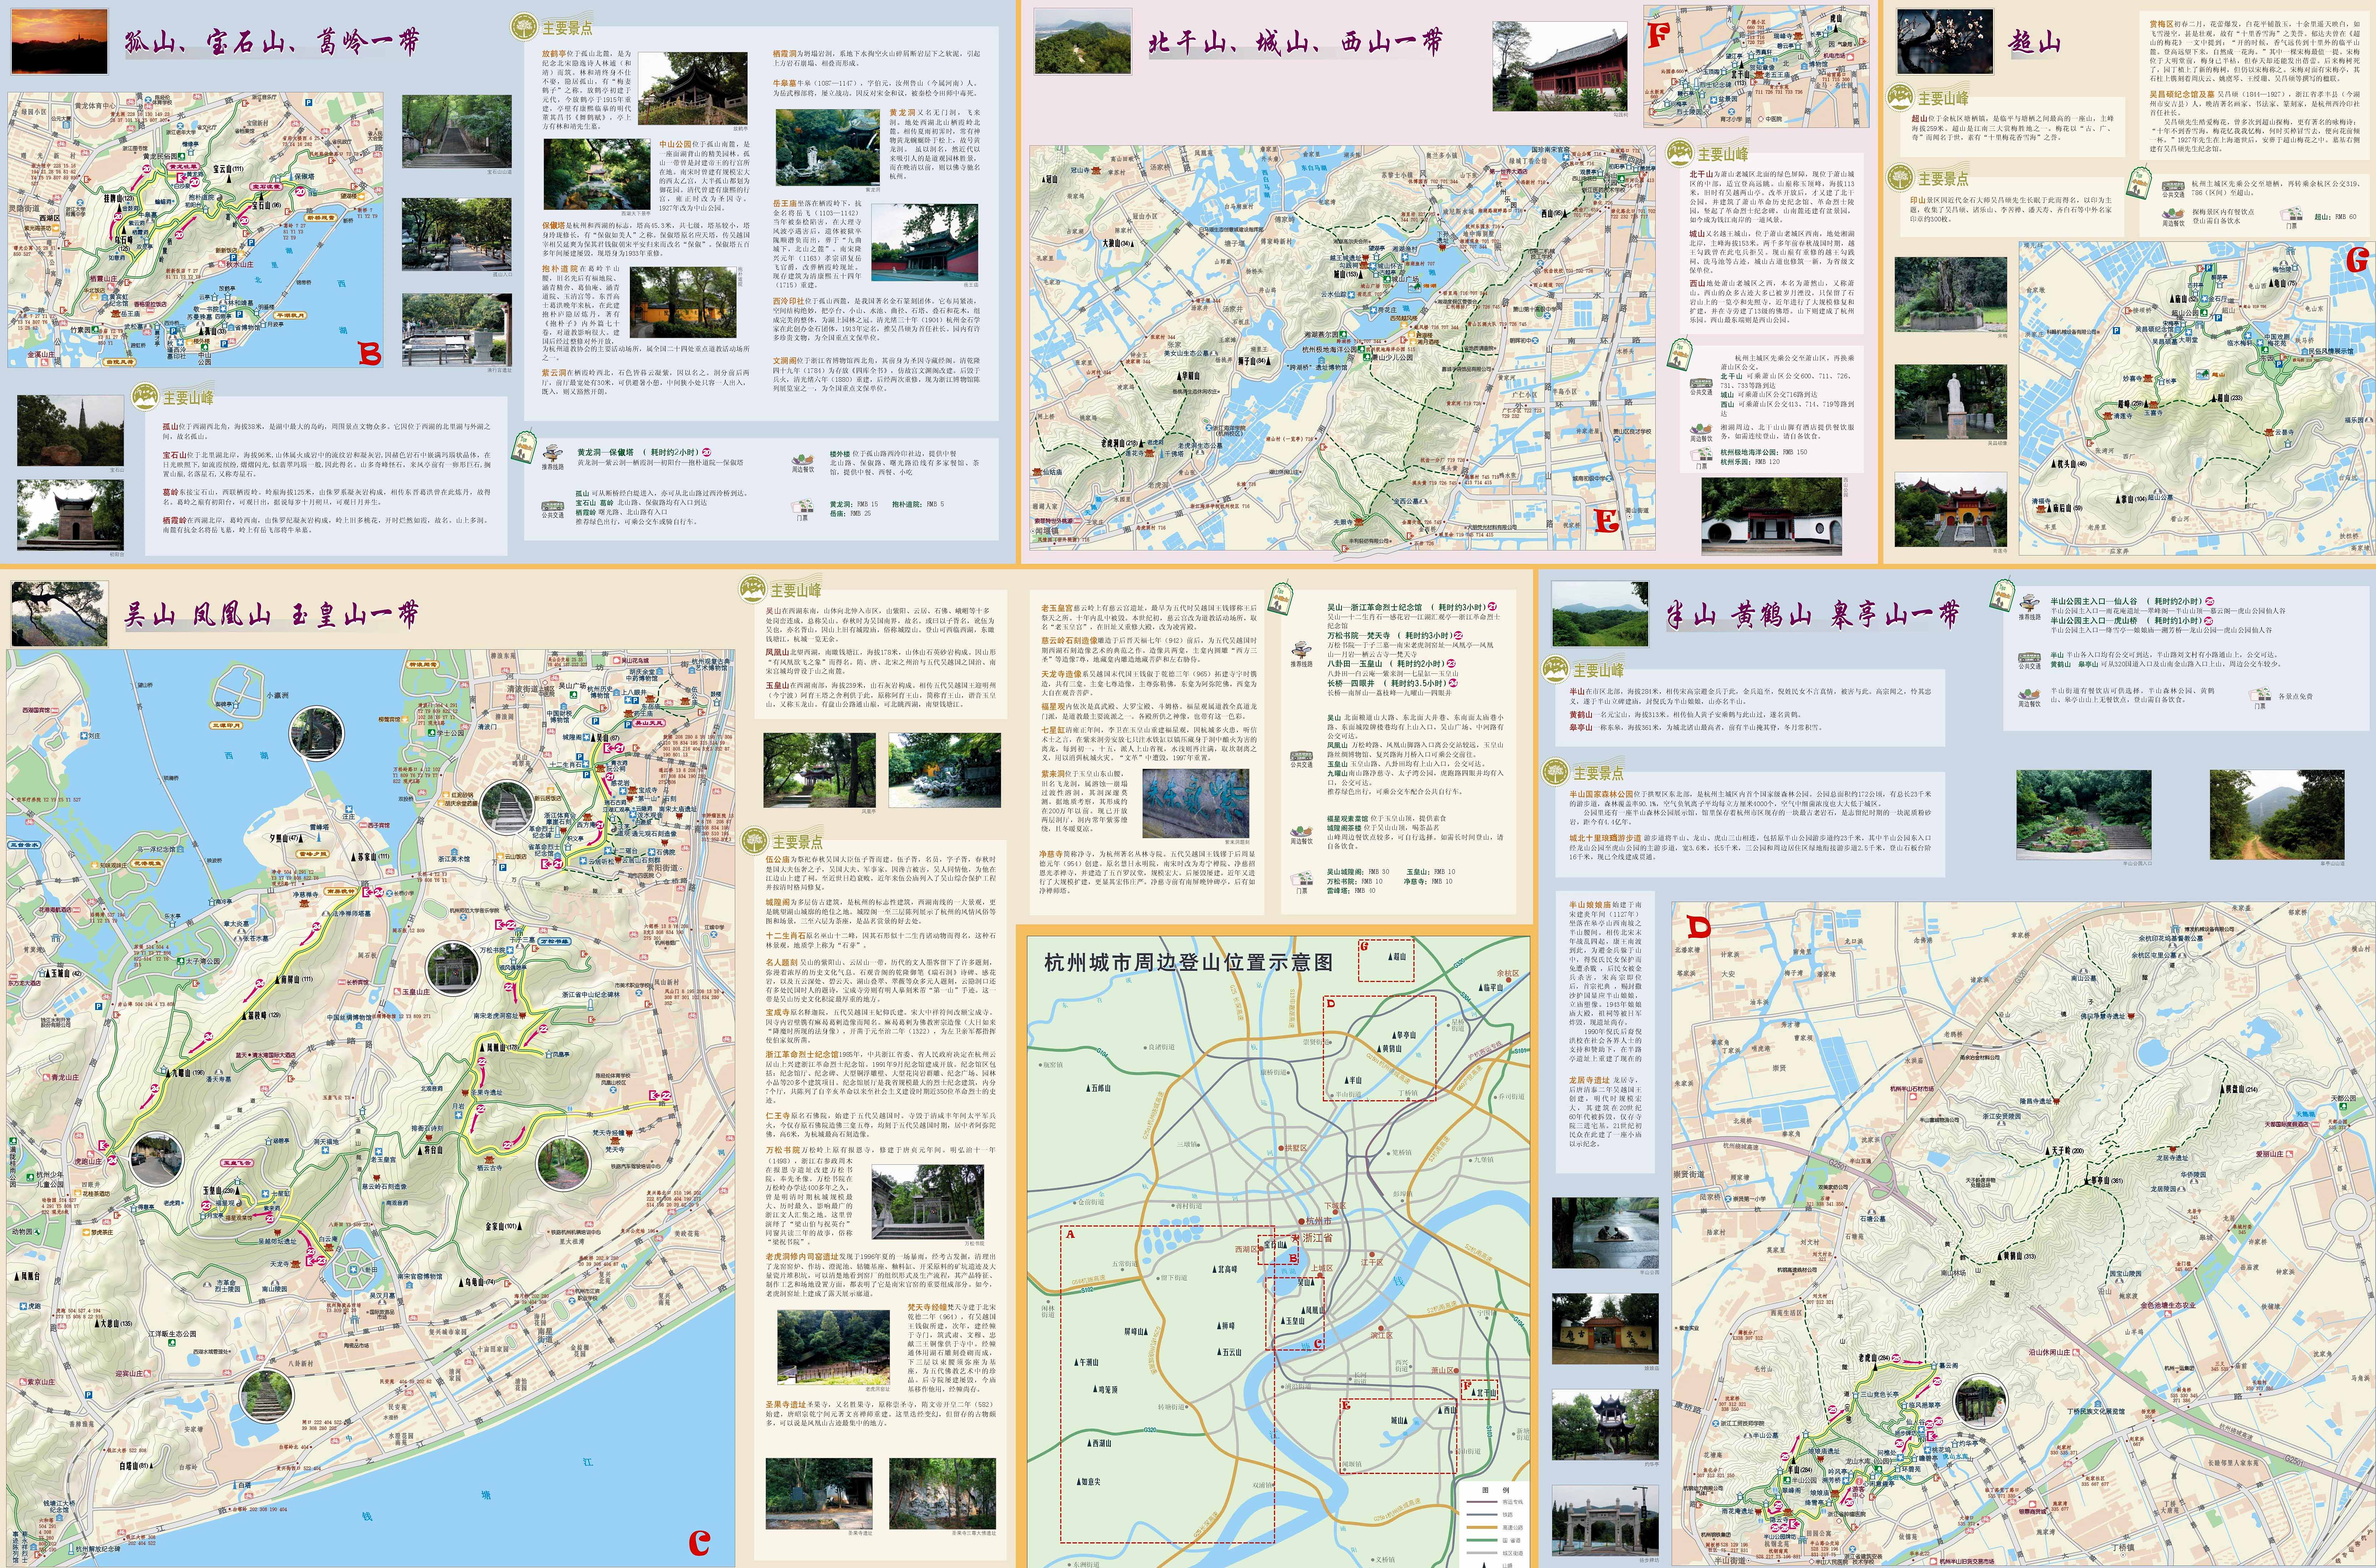The width and height of the screenshot is (2376, 1568).
Task: Click the red letter E on Xiaoshan map
Action: 1606,521
